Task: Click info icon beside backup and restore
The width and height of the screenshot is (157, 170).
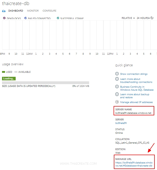Action: pyautogui.click(x=117, y=94)
